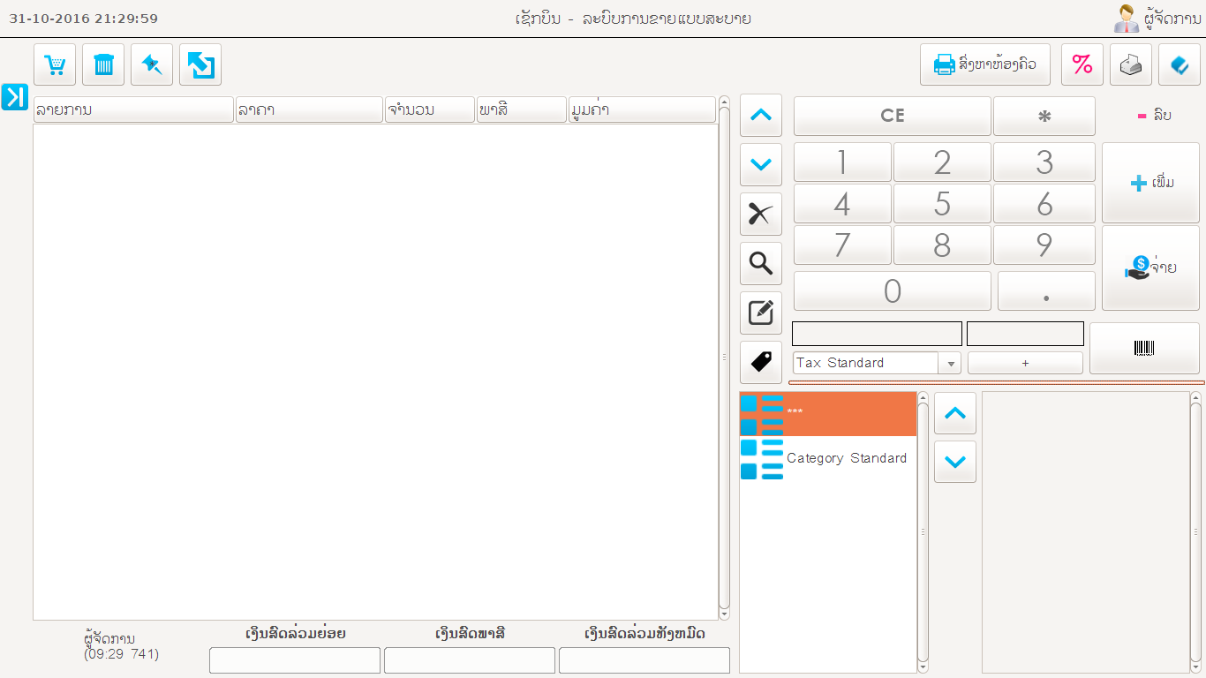
Task: Click the edit line pencil icon
Action: (x=760, y=313)
